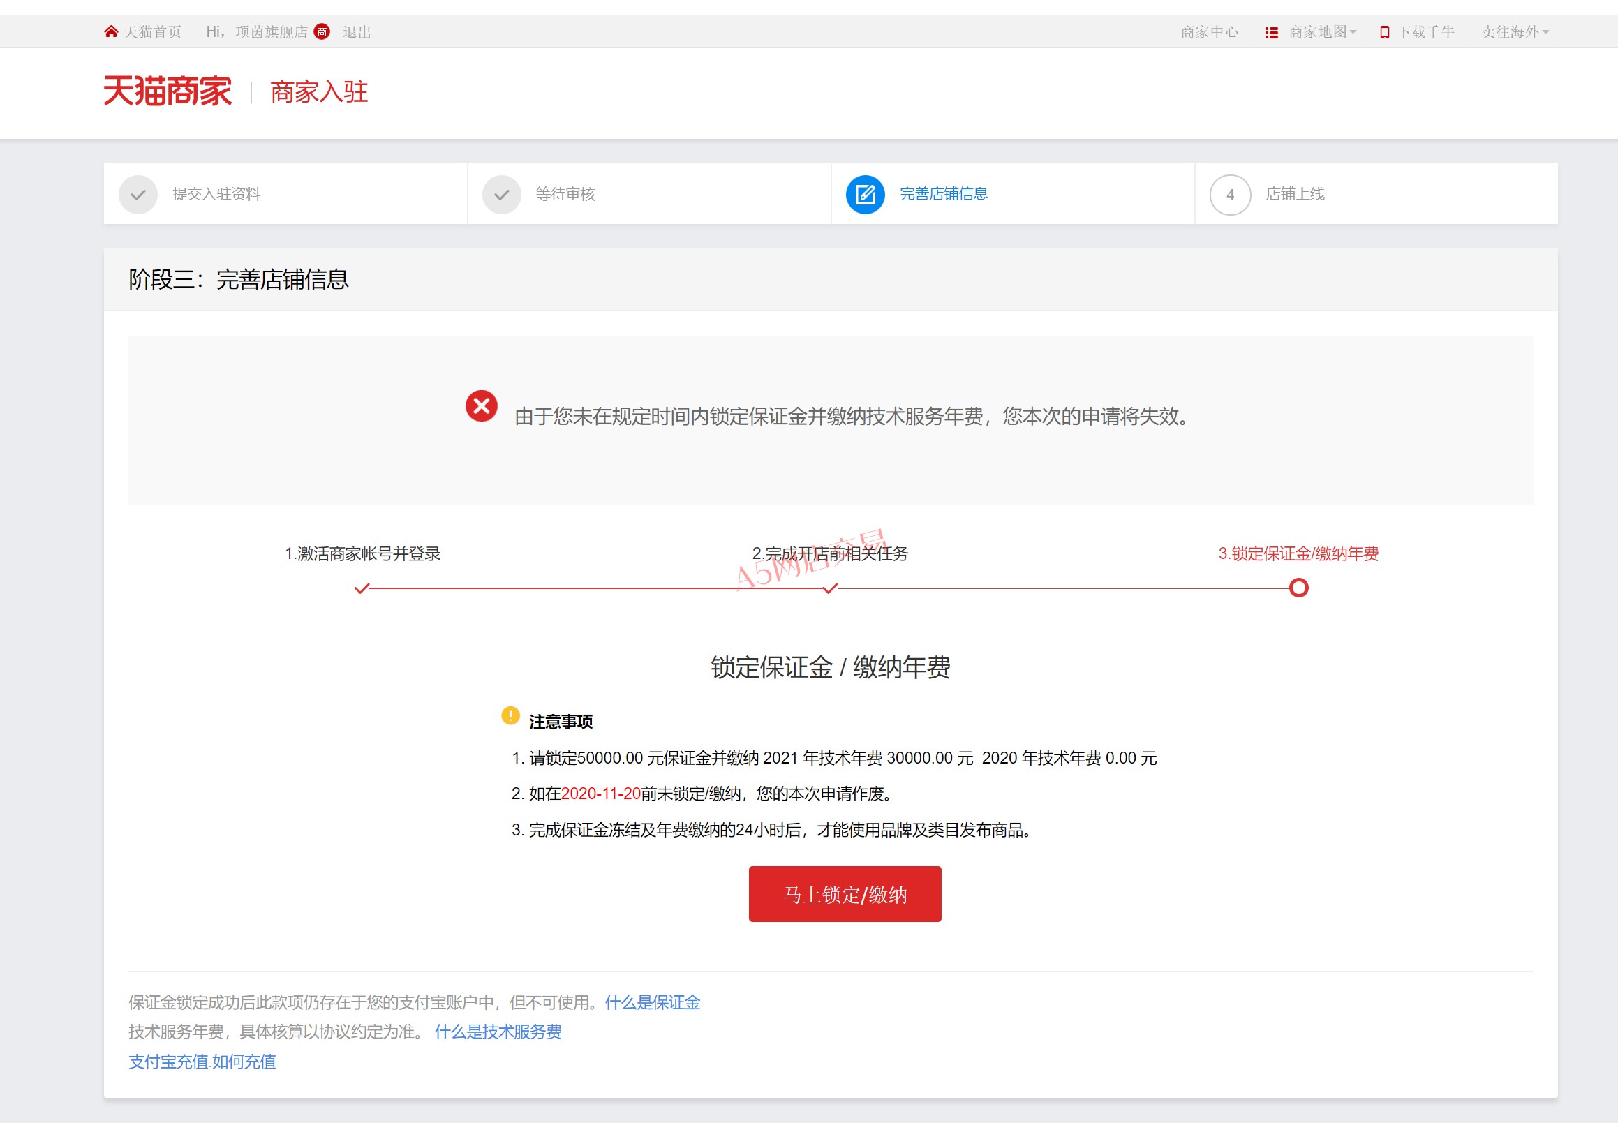This screenshot has width=1618, height=1123.
Task: Click 退出 to log out
Action: pos(357,31)
